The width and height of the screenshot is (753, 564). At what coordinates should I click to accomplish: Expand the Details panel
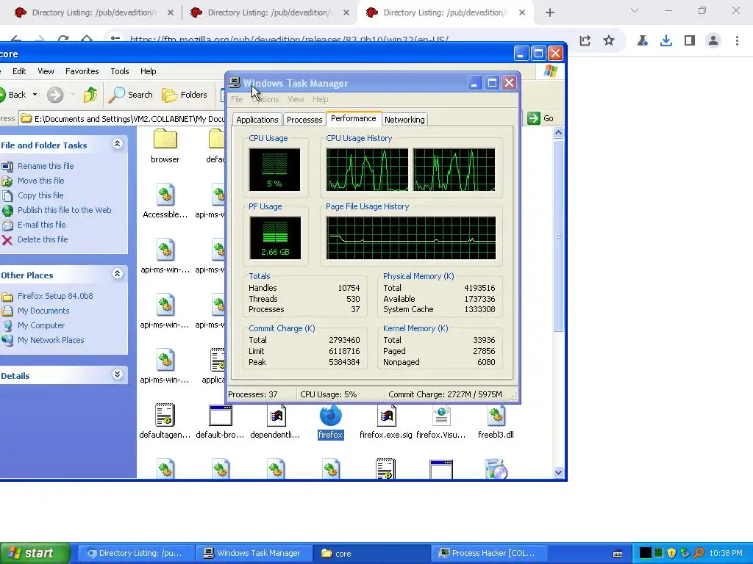117,375
